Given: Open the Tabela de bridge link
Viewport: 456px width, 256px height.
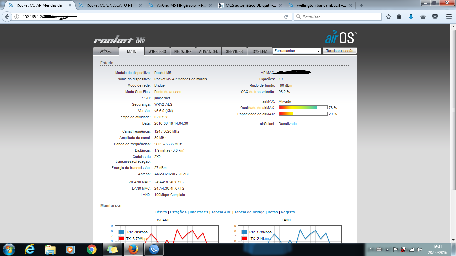Looking at the screenshot, I should tap(249, 212).
